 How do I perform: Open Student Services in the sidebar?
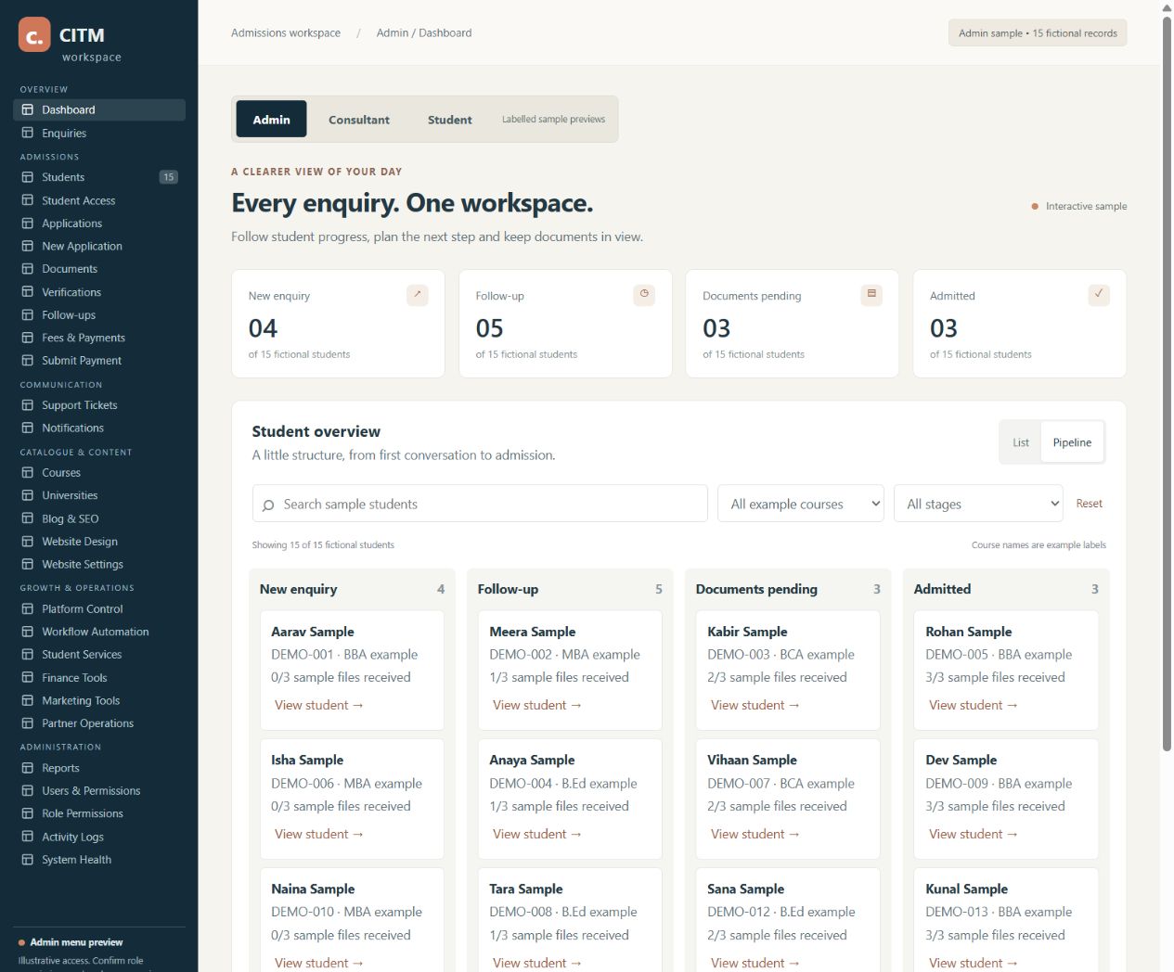click(x=99, y=654)
